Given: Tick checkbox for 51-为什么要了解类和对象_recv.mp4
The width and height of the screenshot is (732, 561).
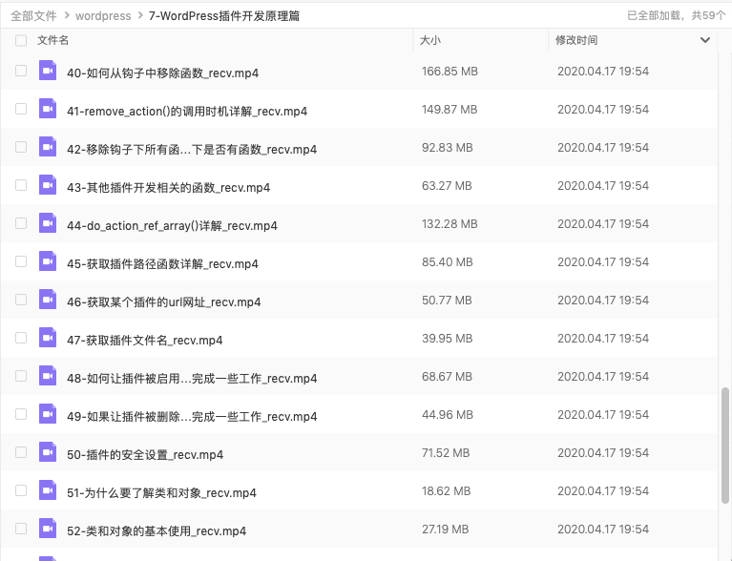Looking at the screenshot, I should pyautogui.click(x=21, y=490).
